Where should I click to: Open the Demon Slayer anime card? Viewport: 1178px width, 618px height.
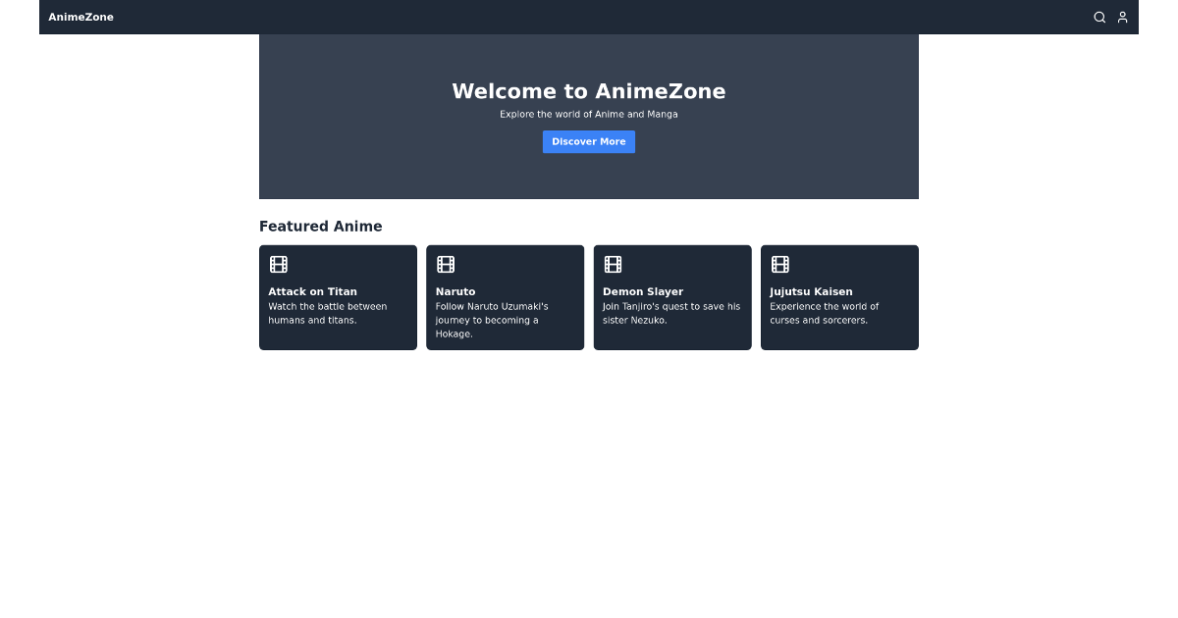671,297
